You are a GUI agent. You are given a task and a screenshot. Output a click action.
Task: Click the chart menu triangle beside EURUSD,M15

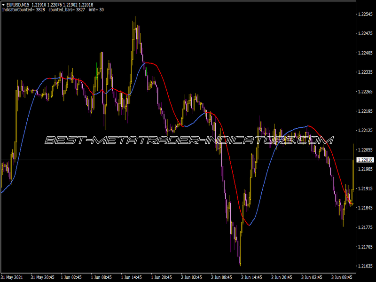(3, 5)
